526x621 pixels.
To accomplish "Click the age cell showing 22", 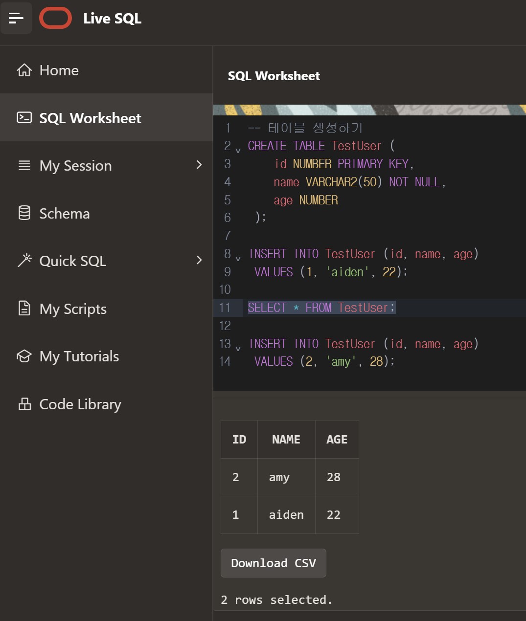I will [x=337, y=515].
